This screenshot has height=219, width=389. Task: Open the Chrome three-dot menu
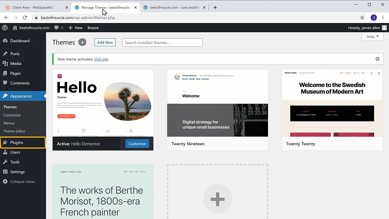[383, 18]
